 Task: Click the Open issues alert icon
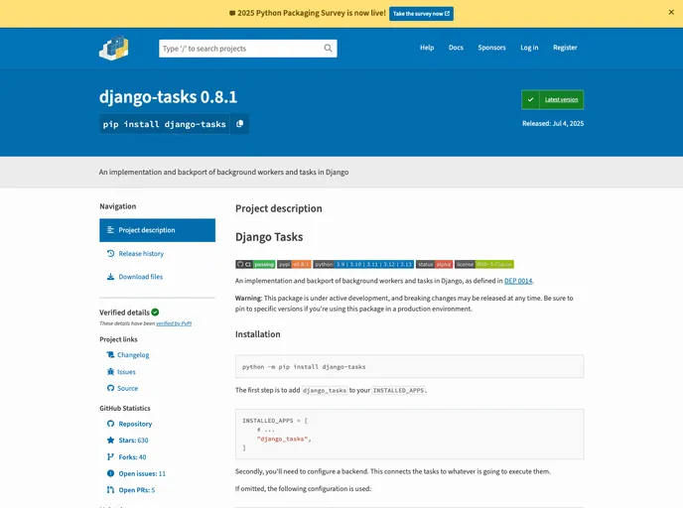110,473
